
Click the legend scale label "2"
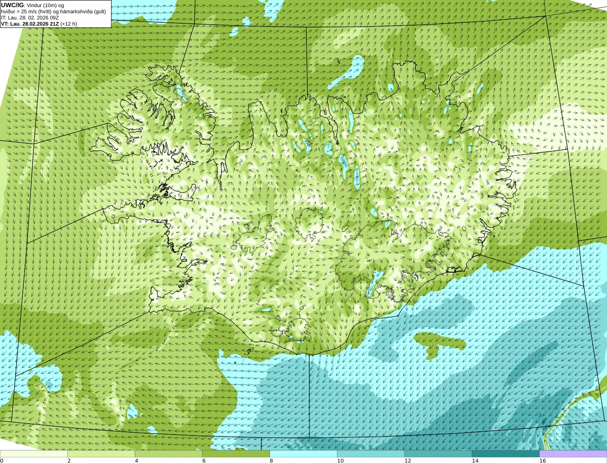tap(69, 461)
